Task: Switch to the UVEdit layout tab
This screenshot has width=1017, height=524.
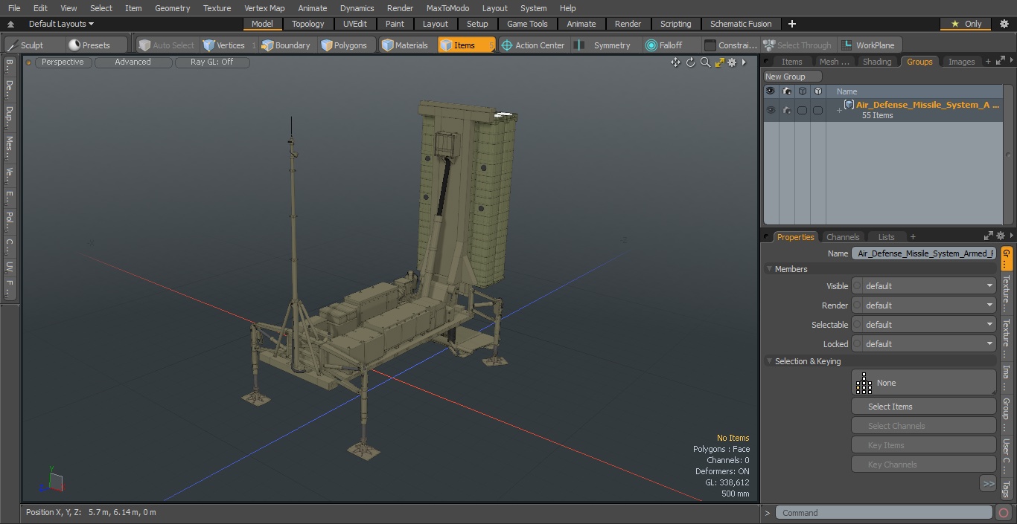Action: pyautogui.click(x=355, y=24)
